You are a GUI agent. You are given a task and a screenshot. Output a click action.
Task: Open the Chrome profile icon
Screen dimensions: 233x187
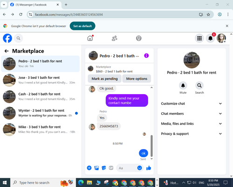[219, 14]
